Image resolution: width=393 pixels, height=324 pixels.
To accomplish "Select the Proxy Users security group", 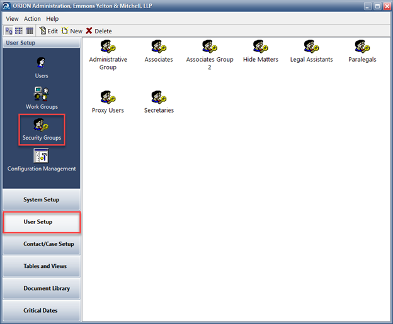I will coord(108,102).
